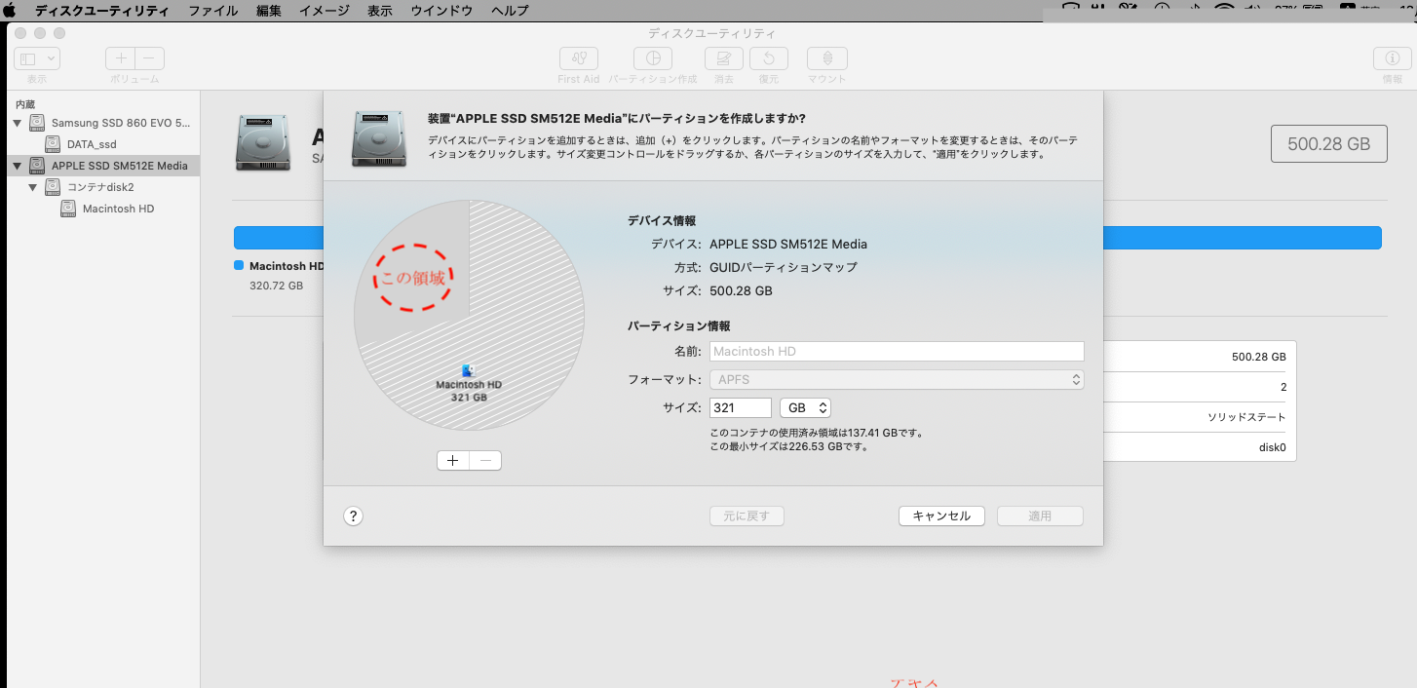Click the size (サイズ) field showing 321

coord(741,408)
